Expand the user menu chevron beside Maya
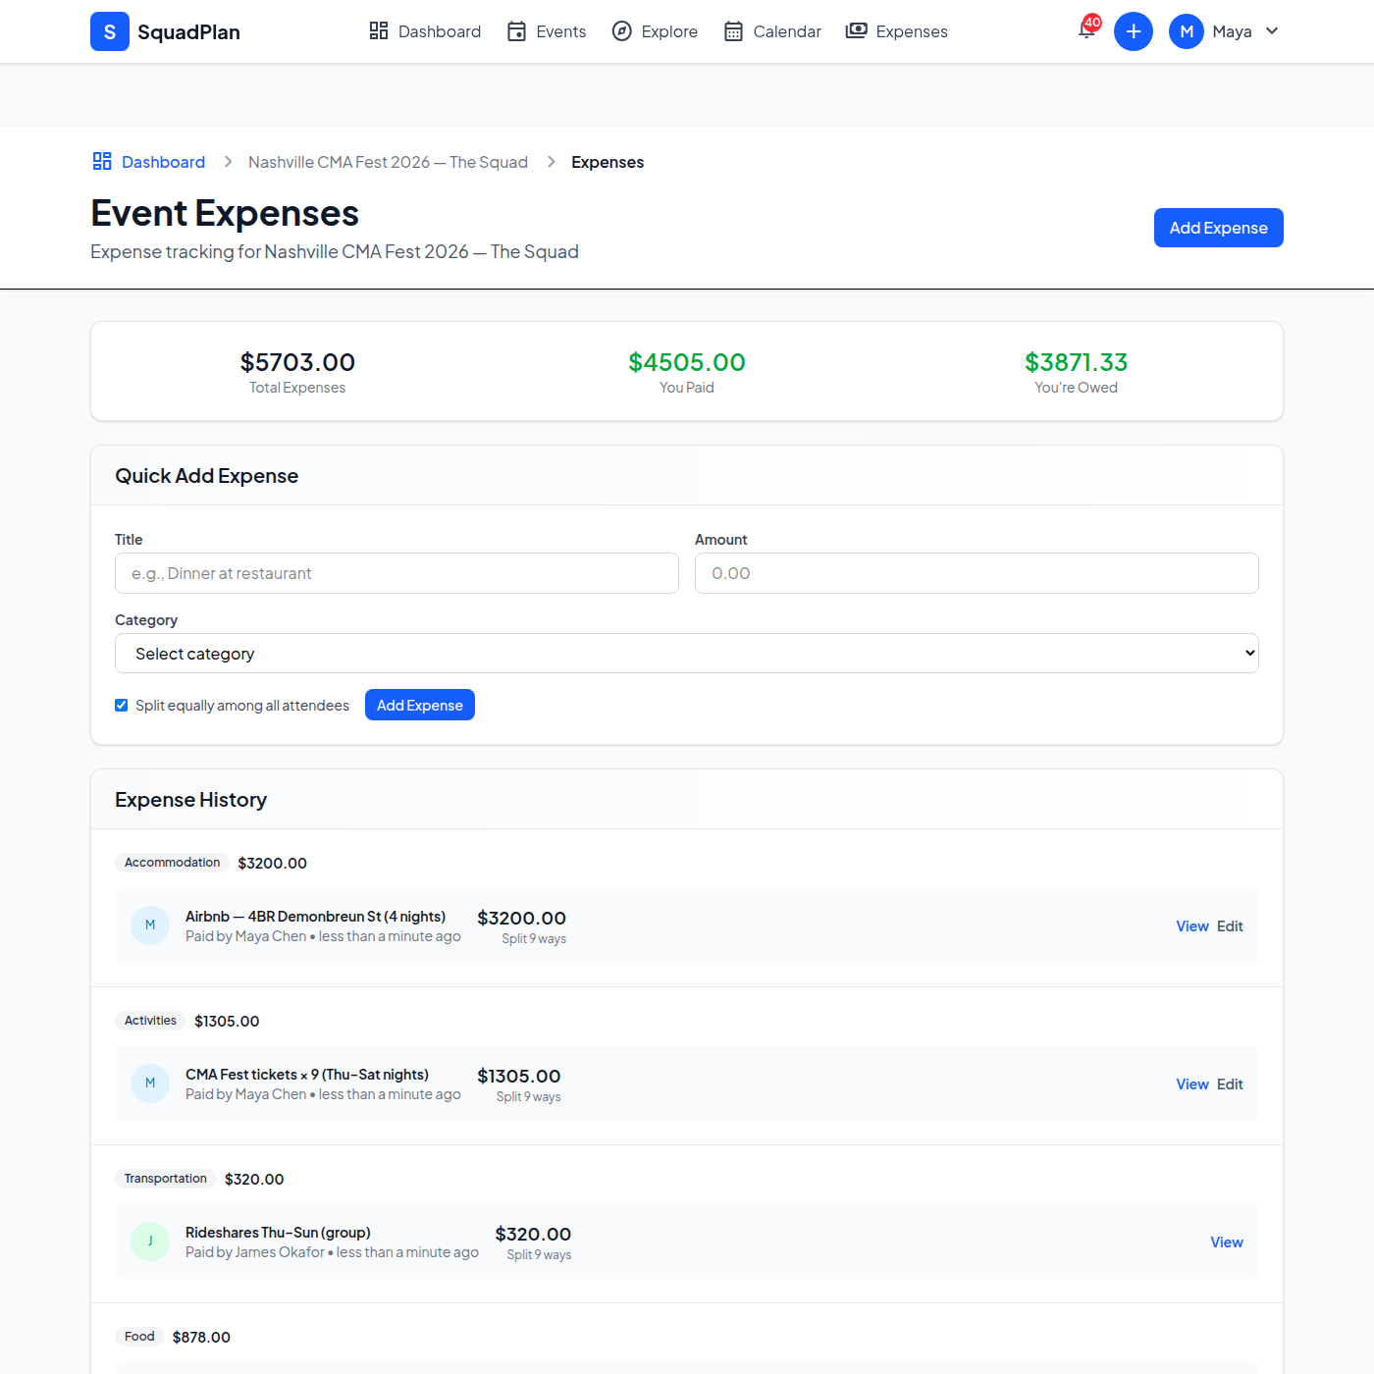The height and width of the screenshot is (1374, 1374). click(x=1272, y=30)
